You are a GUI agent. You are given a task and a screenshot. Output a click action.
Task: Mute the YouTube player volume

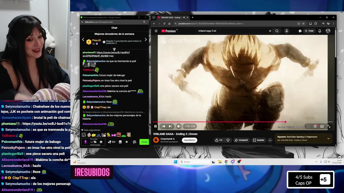coord(179,126)
